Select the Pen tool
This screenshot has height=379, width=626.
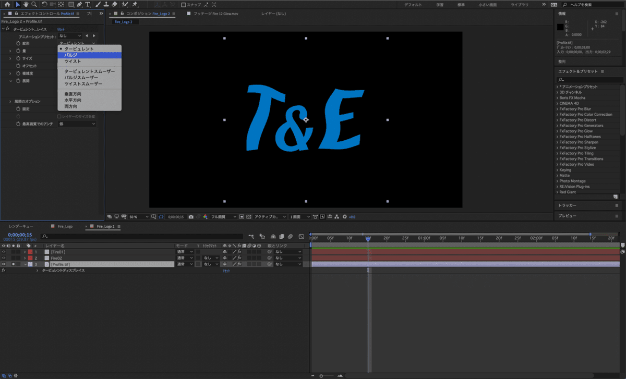[x=79, y=4]
